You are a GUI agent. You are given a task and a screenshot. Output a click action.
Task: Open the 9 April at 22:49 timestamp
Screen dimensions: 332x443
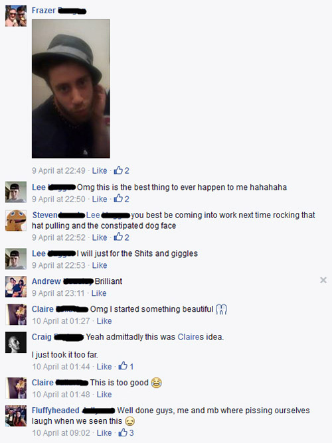tap(58, 170)
